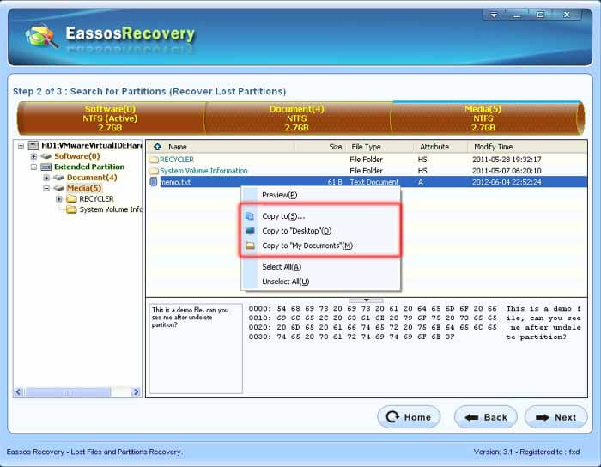Click the System Volume Info folder icon in tree
601x467 pixels.
(71, 209)
